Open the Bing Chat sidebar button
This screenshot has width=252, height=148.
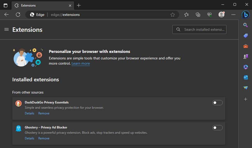click(x=245, y=15)
